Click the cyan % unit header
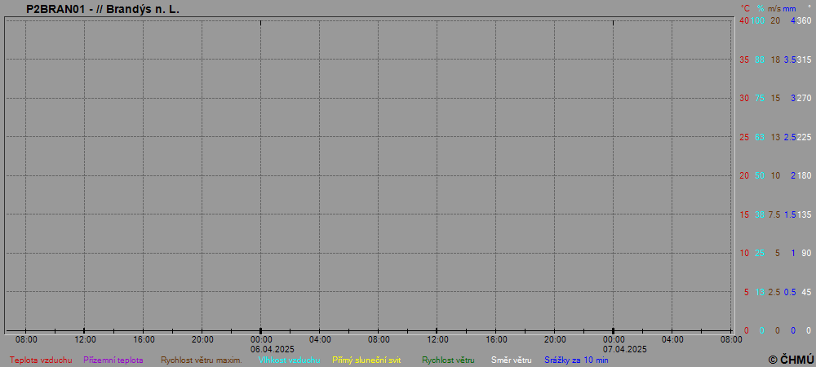This screenshot has height=367, width=816. tap(761, 8)
